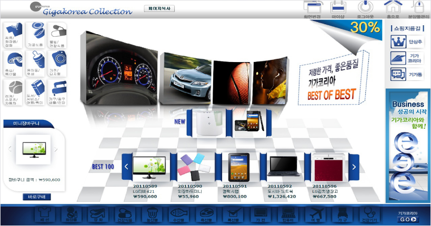Click the buy now (바로구매) button

[37, 197]
